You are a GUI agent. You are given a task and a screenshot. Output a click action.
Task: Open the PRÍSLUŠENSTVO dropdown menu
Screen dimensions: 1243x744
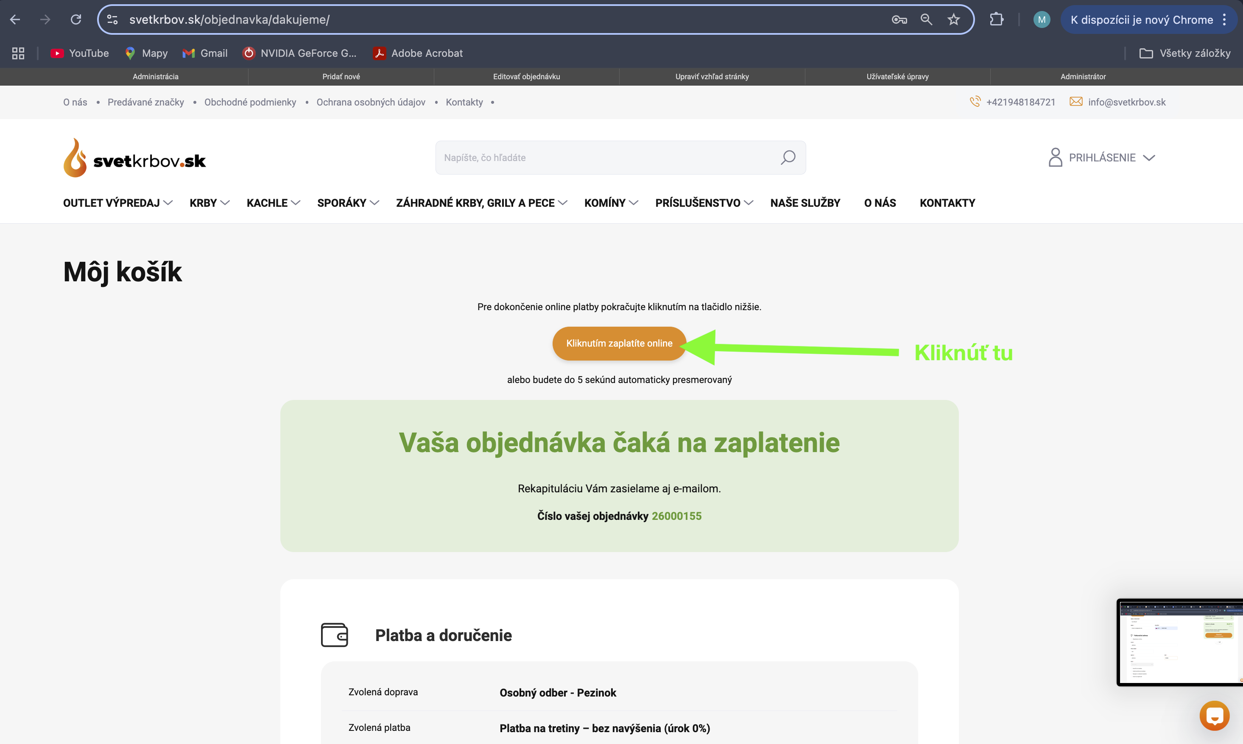[x=704, y=203]
